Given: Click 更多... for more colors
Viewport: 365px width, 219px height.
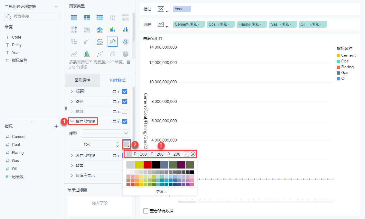Looking at the screenshot, I should coord(161,191).
